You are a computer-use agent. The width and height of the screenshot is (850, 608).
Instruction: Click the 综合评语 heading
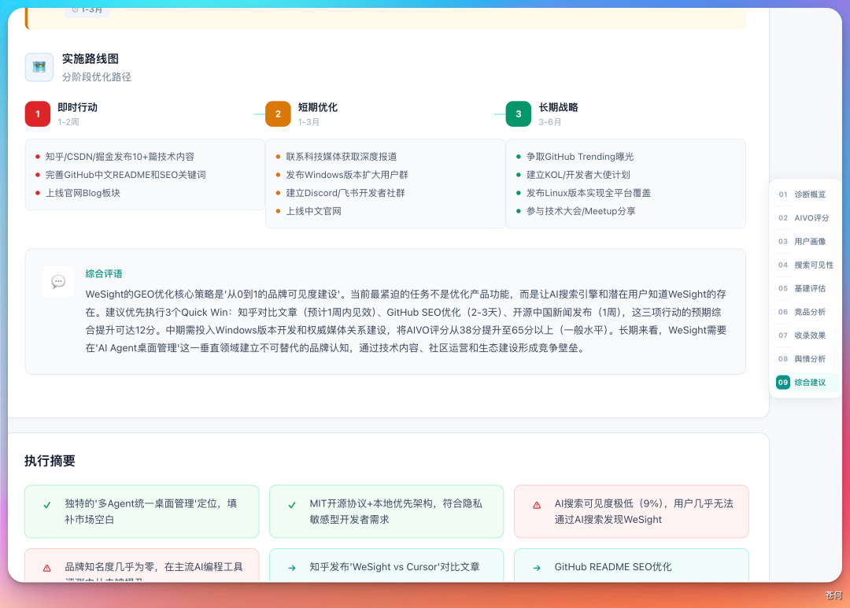(x=104, y=274)
